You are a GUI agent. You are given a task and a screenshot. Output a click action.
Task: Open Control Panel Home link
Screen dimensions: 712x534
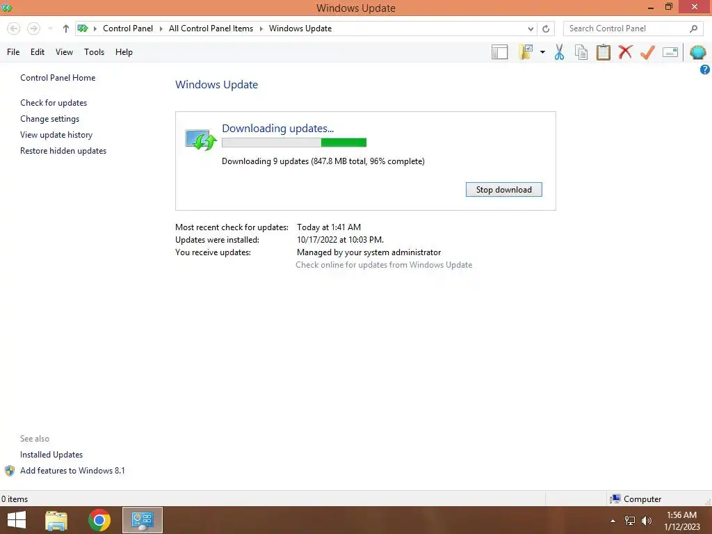pyautogui.click(x=58, y=78)
